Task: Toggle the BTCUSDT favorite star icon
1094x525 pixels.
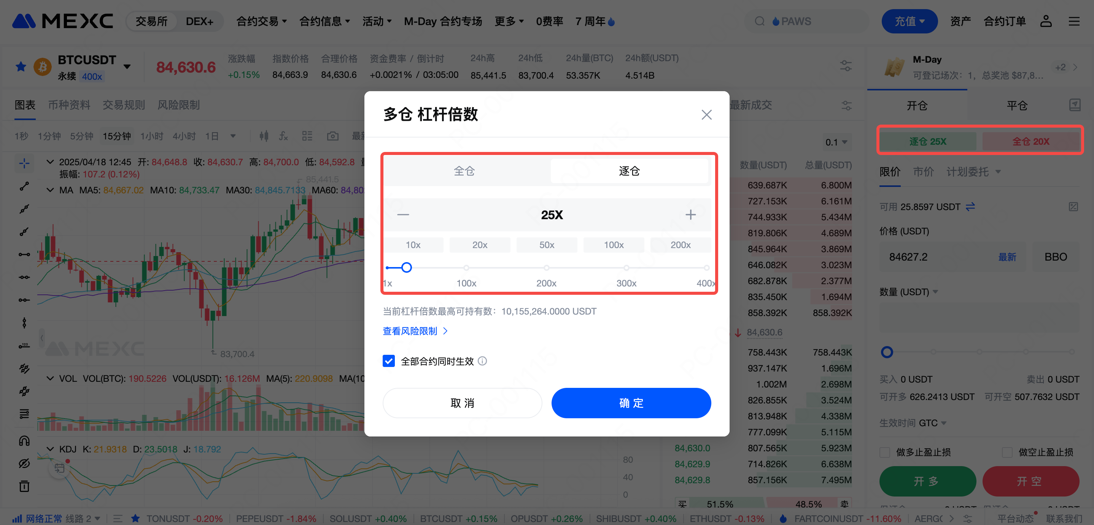Action: (x=21, y=66)
